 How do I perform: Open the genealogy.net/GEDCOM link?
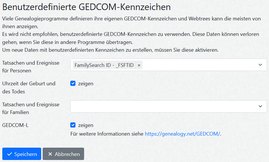point(182,134)
